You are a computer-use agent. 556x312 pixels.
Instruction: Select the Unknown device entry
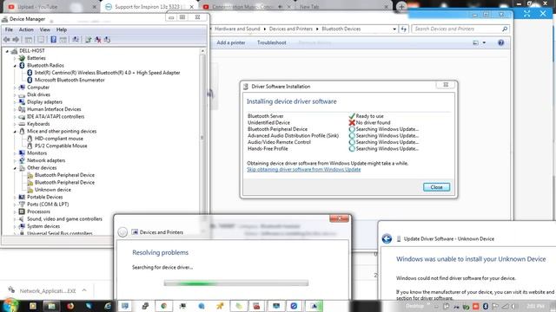(x=52, y=190)
